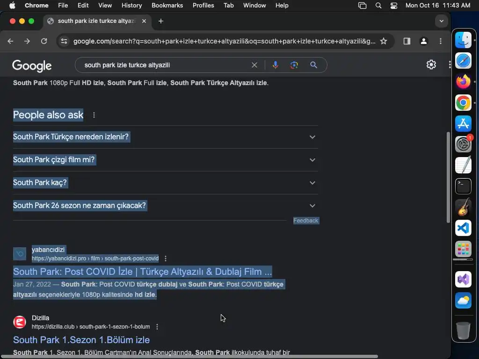The image size is (479, 359).
Task: Click the vertical page scrollbar
Action: tap(448, 177)
